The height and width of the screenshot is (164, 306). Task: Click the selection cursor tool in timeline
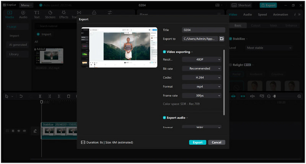click(7, 96)
